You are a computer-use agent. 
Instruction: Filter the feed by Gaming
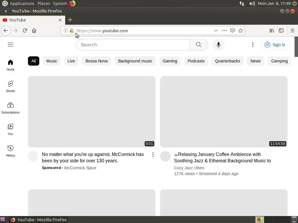170,61
